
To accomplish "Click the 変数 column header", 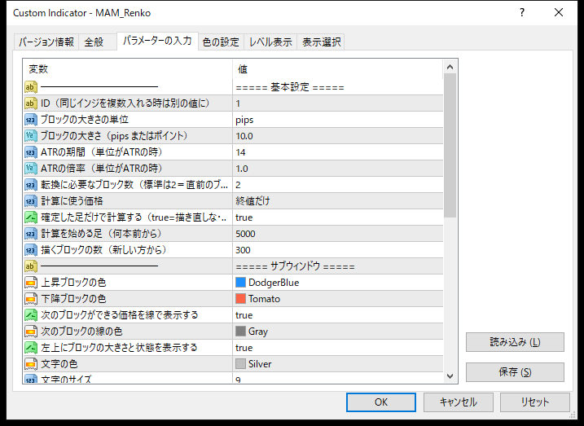I will click(128, 69).
